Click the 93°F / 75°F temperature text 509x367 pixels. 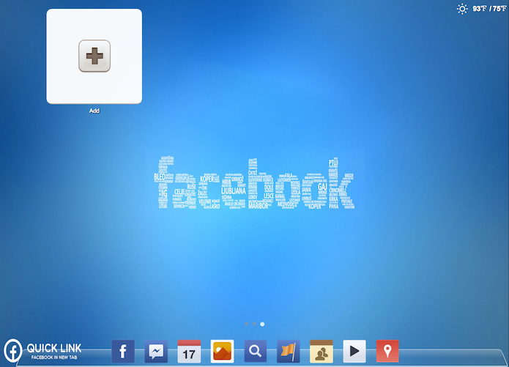(x=489, y=9)
